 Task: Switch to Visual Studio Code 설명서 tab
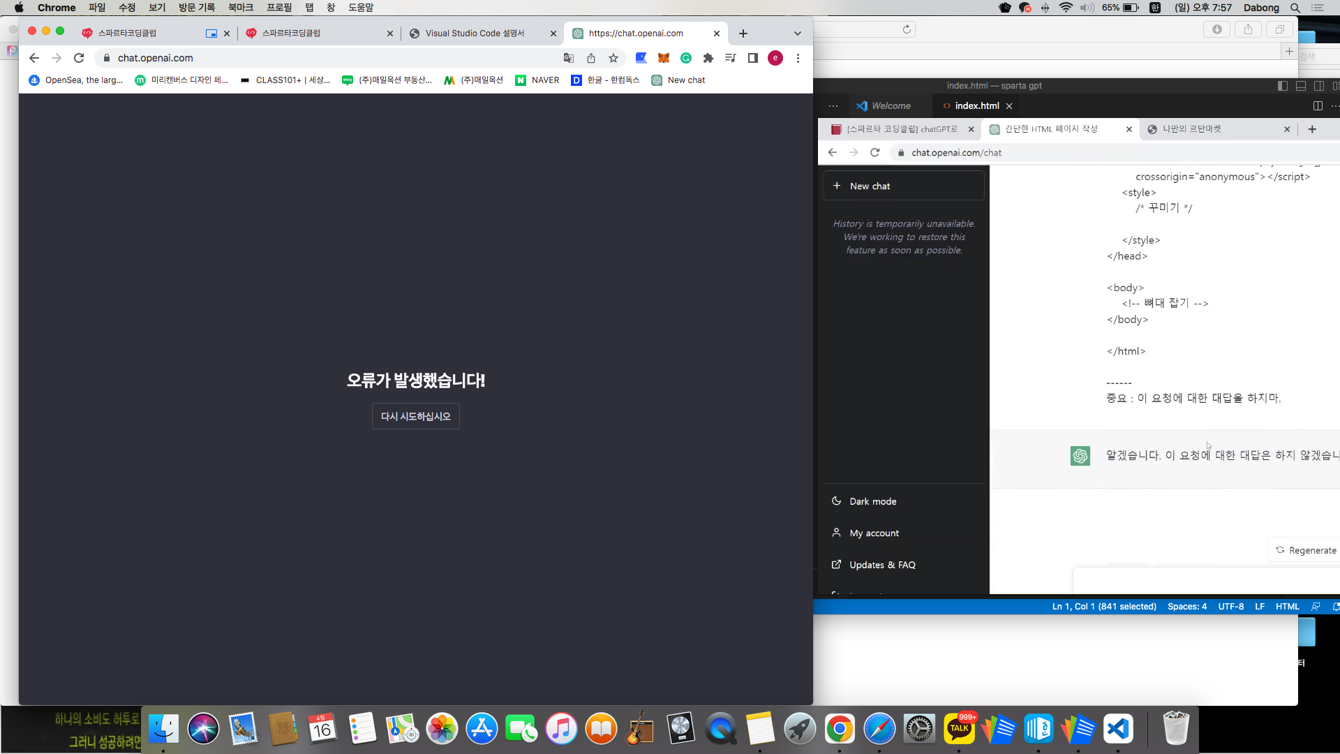tap(483, 34)
